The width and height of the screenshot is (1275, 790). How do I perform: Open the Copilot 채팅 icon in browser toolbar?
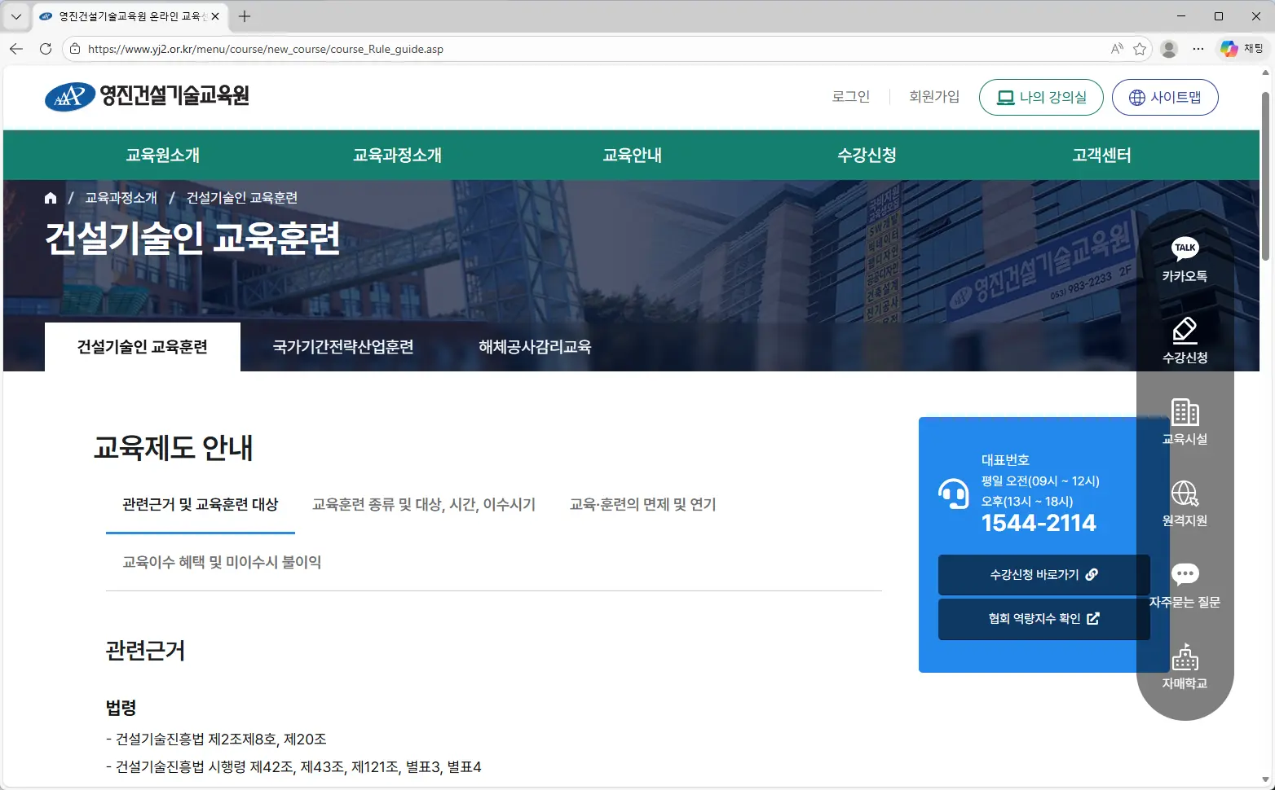(1229, 49)
